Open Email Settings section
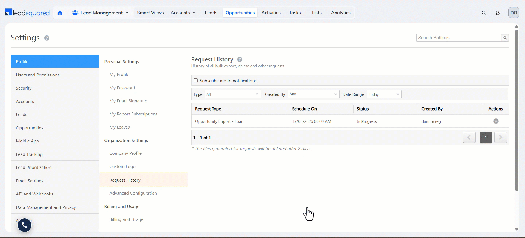The width and height of the screenshot is (525, 238). [55, 181]
